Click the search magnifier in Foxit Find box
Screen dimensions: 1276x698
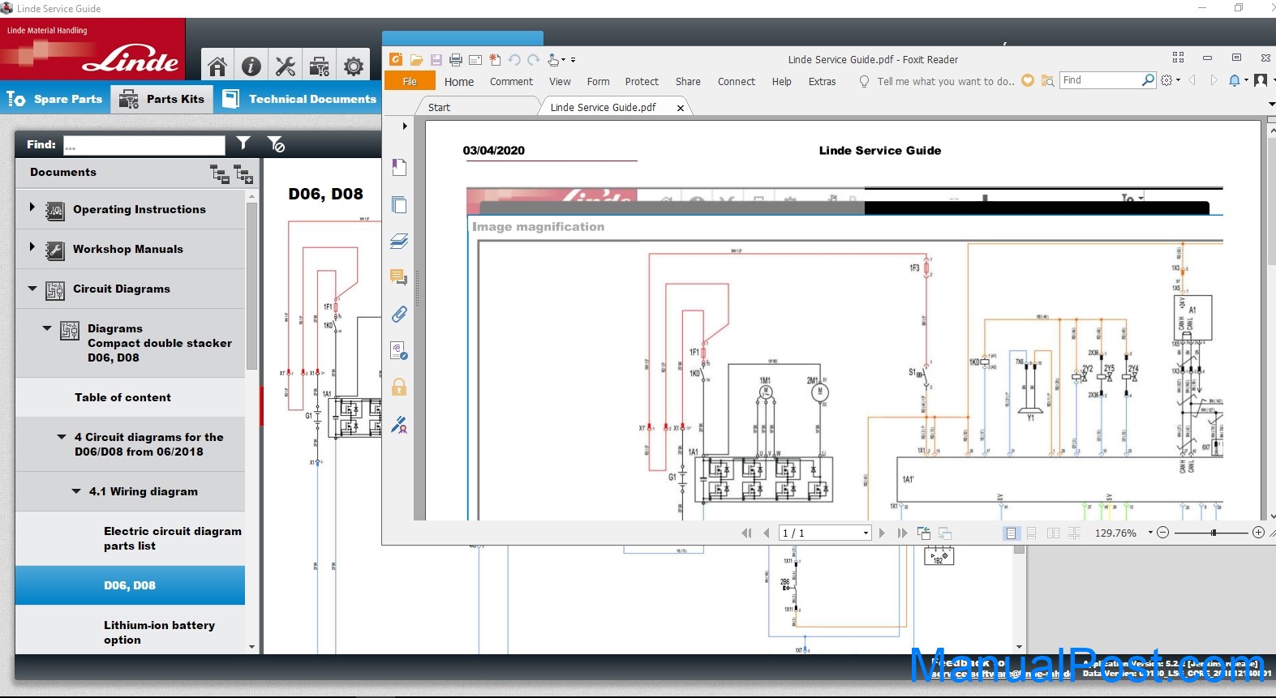coord(1148,80)
